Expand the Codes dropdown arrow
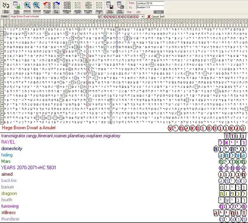This screenshot has height=223, width=248. coord(143,17)
